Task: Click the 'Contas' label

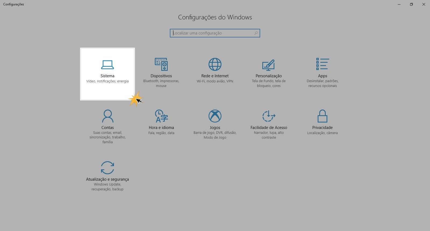Action: tap(107, 128)
